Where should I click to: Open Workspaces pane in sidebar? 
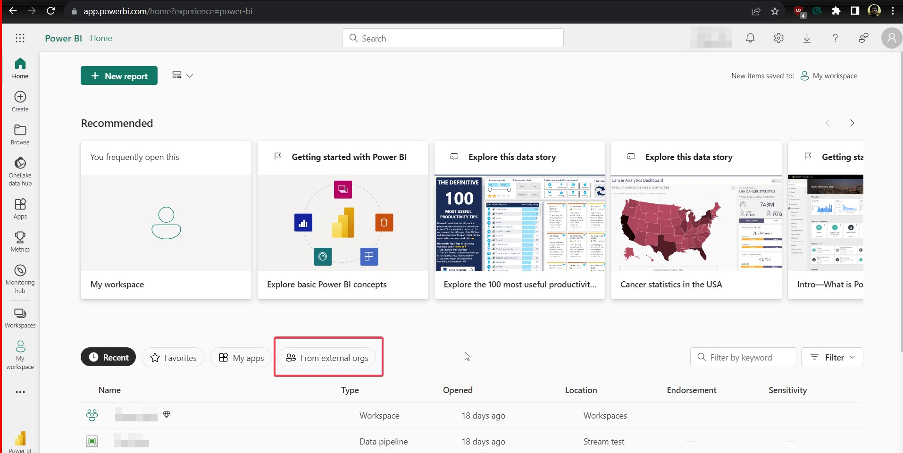click(20, 318)
